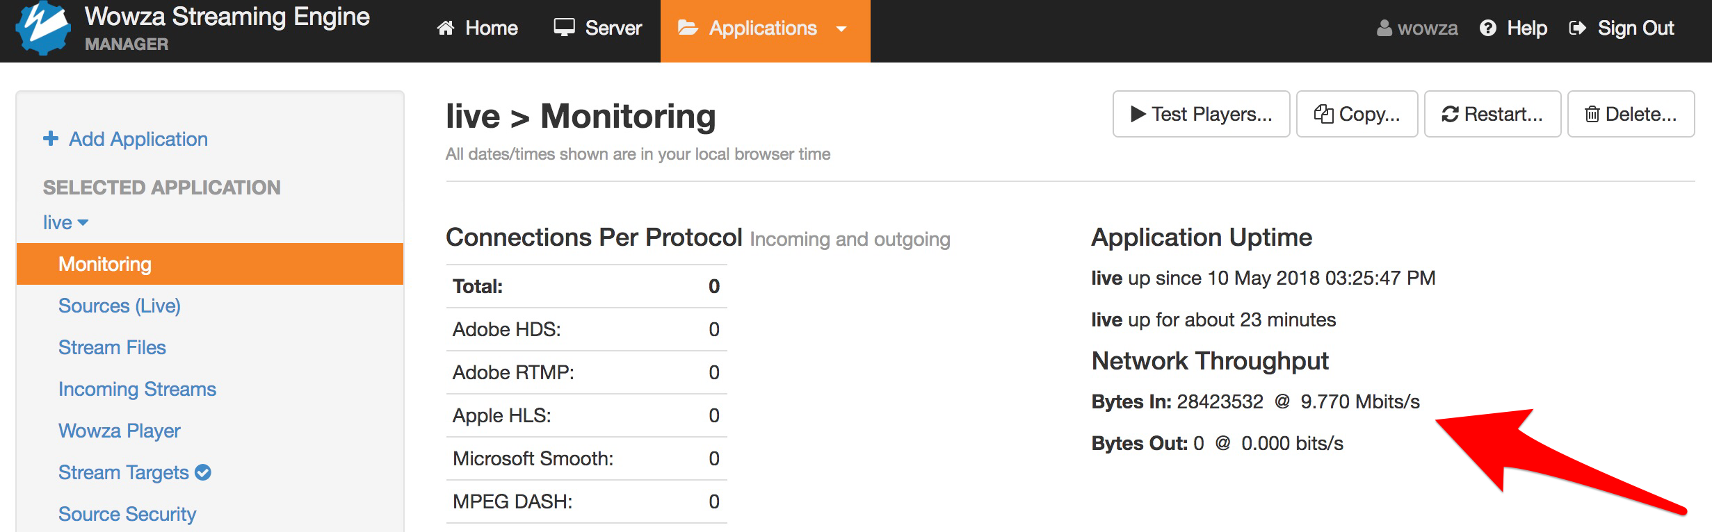Click the plus icon beside Add Application

(51, 139)
